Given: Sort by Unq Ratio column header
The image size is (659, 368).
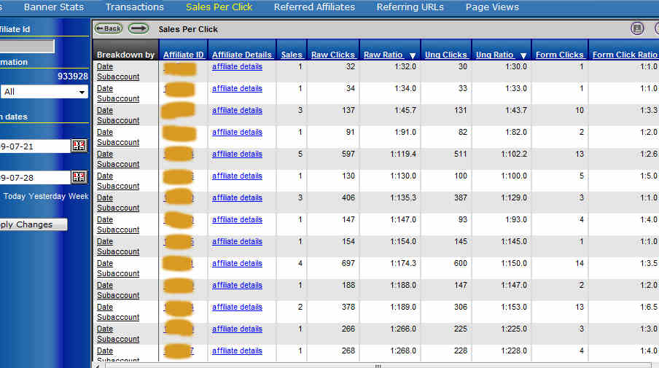Looking at the screenshot, I should [495, 55].
